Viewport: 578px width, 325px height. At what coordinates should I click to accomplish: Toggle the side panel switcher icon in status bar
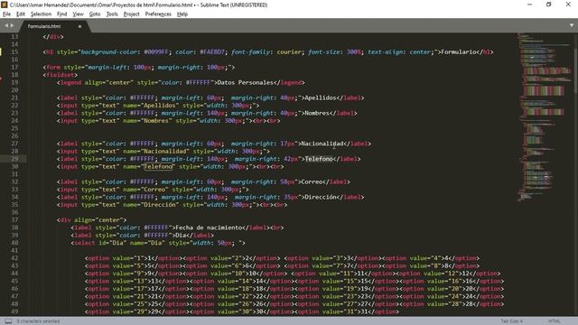point(8,321)
